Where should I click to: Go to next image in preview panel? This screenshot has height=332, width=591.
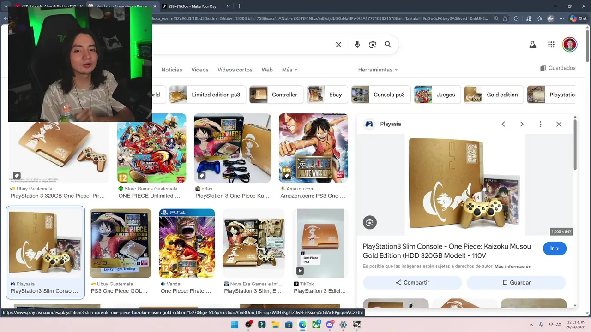point(522,124)
